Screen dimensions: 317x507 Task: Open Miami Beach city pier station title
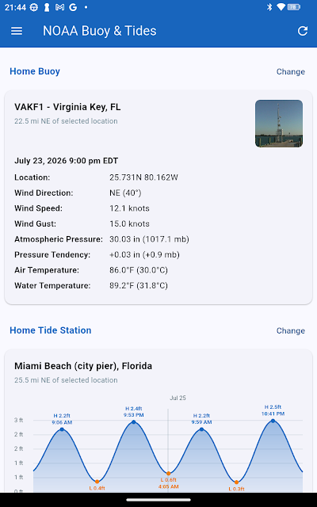click(83, 366)
